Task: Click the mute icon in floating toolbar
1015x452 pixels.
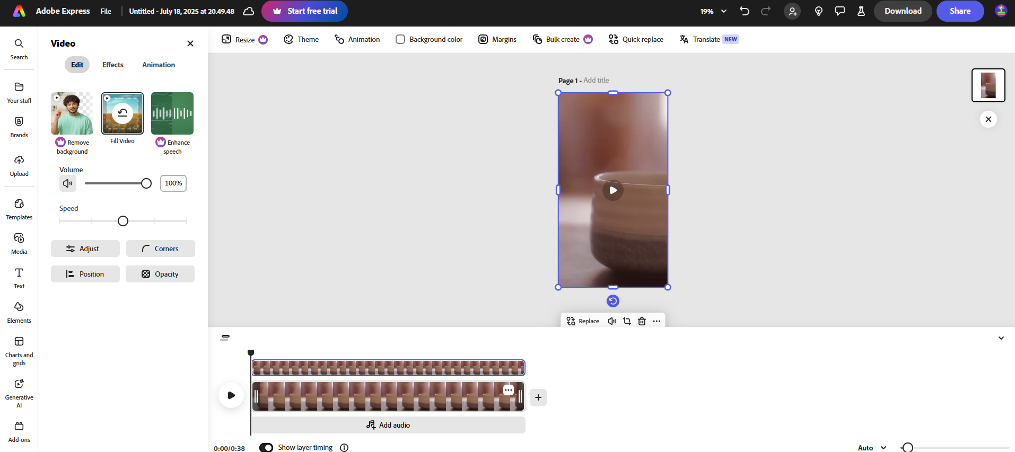Action: [x=612, y=321]
